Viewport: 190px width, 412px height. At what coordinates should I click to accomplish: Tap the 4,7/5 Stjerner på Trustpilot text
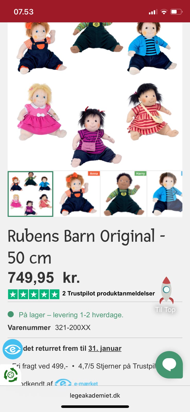click(x=117, y=366)
